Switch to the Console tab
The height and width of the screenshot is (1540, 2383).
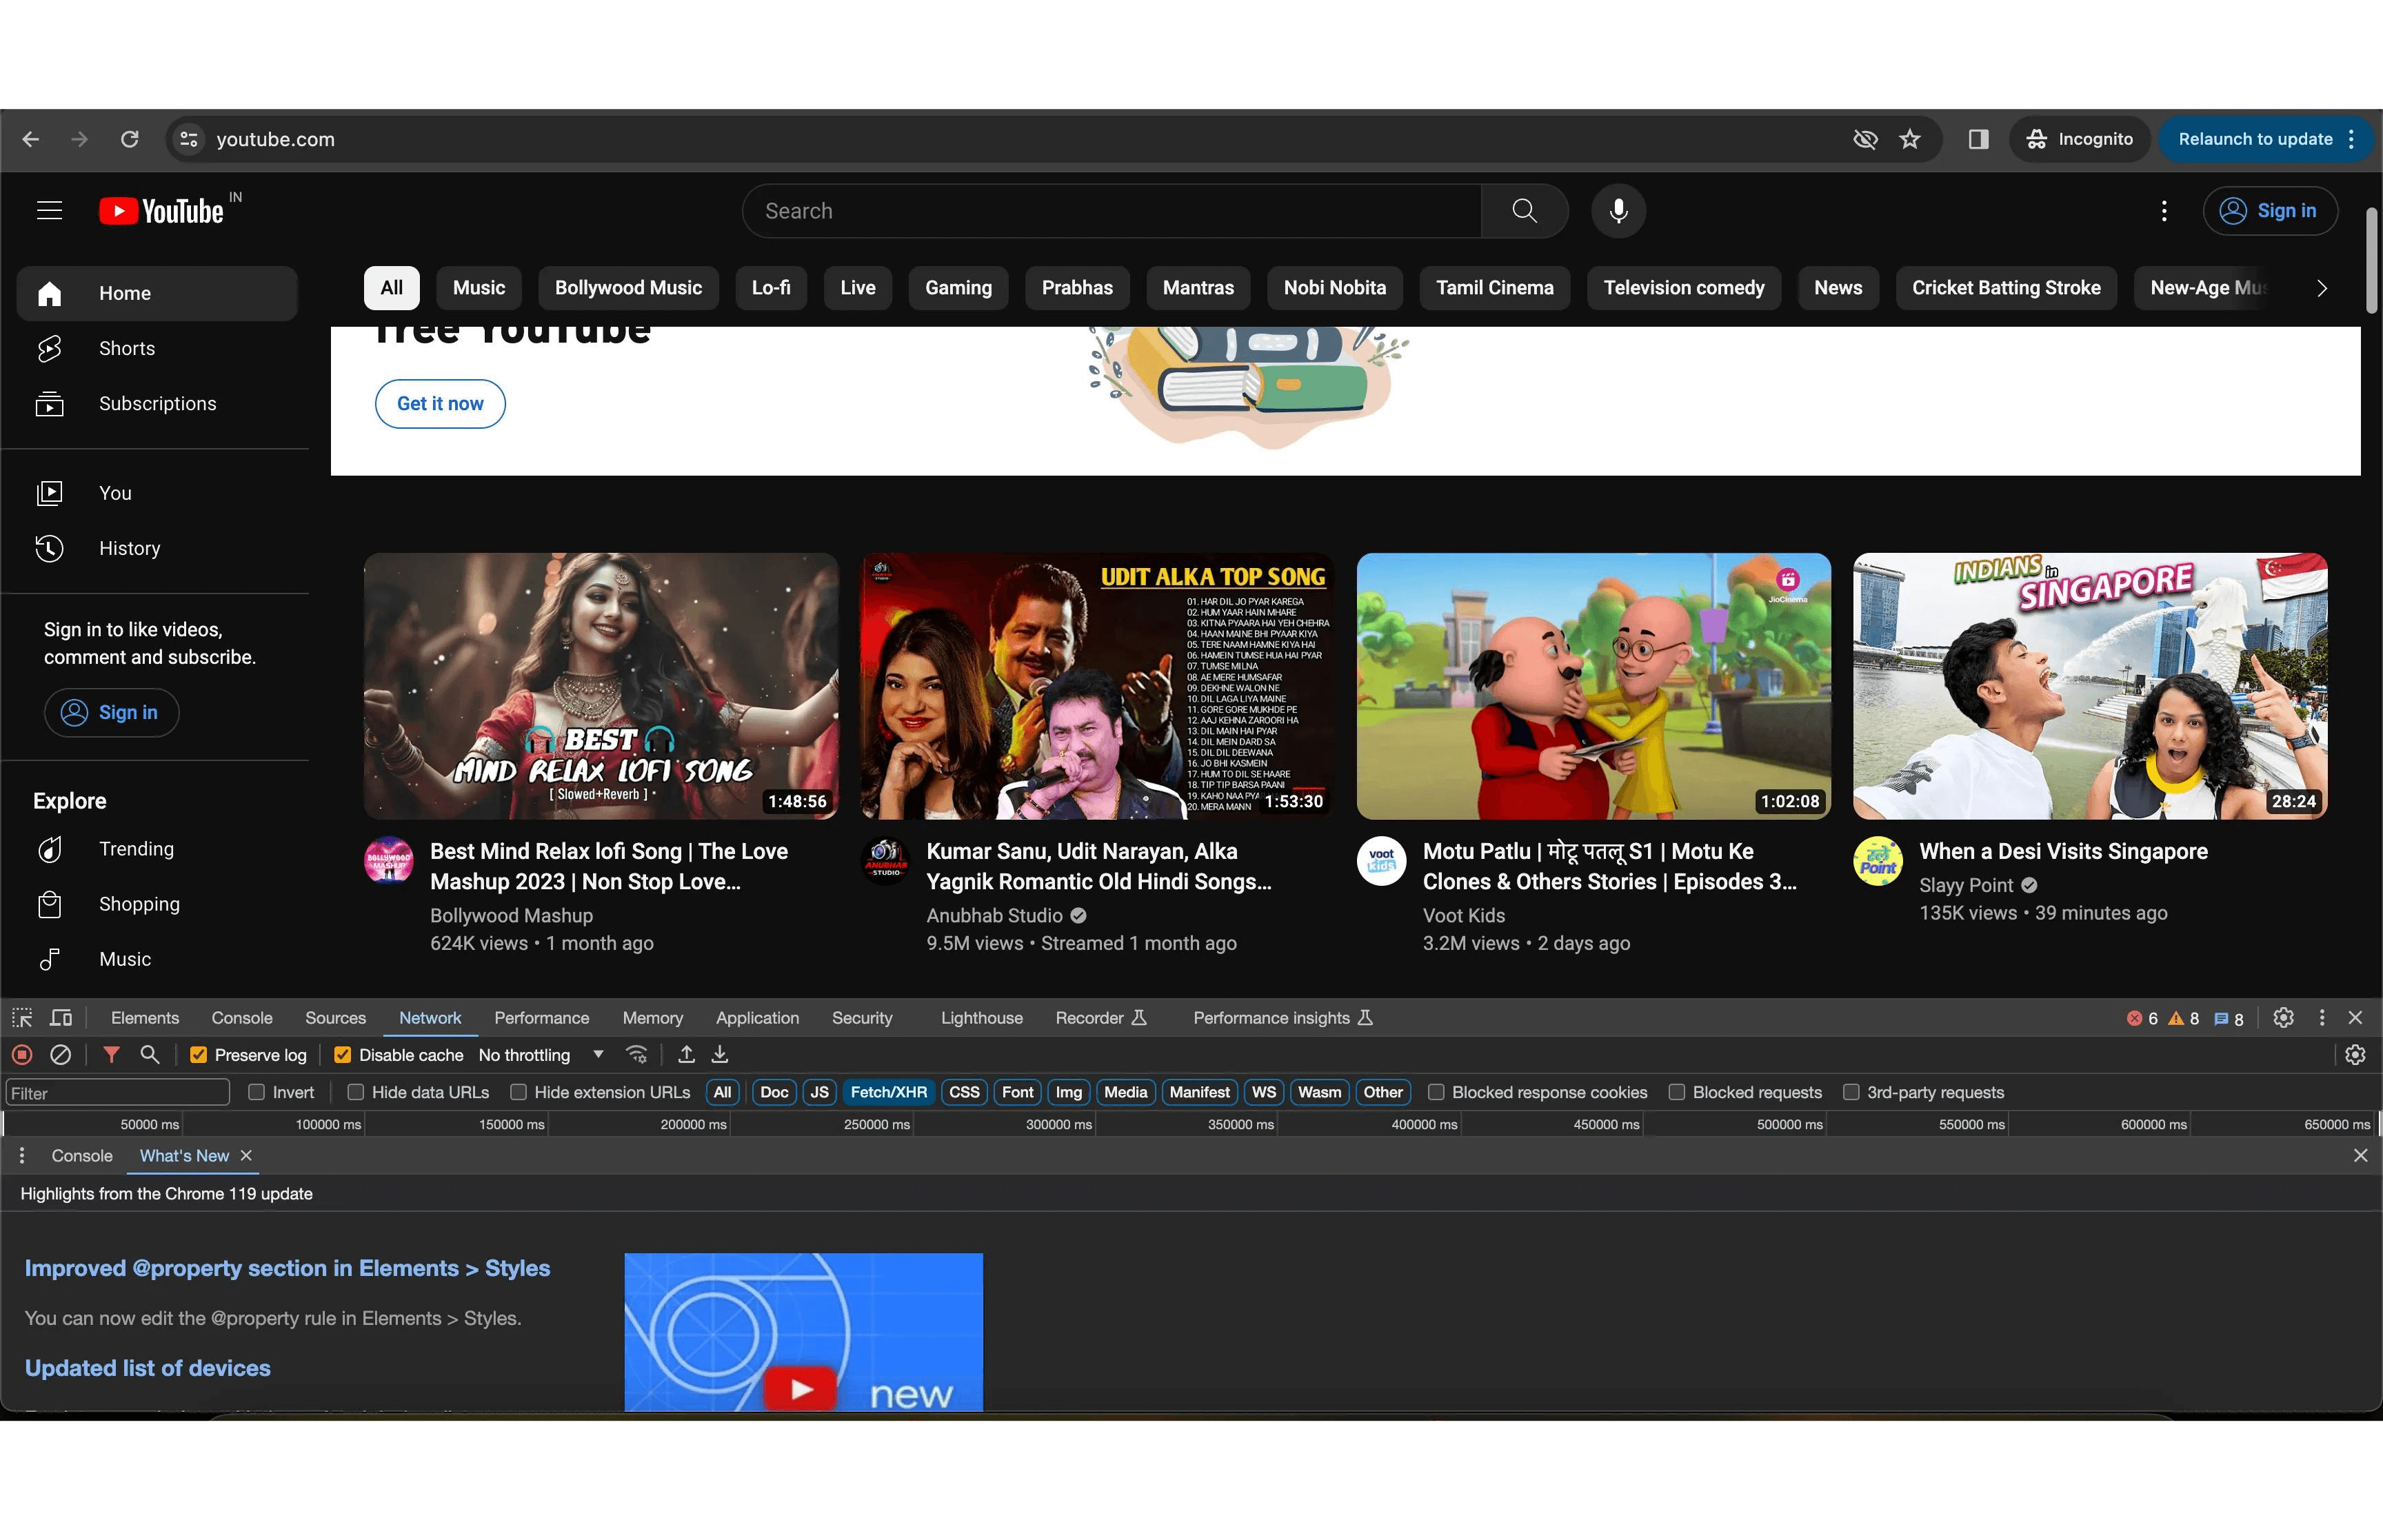tap(242, 1018)
